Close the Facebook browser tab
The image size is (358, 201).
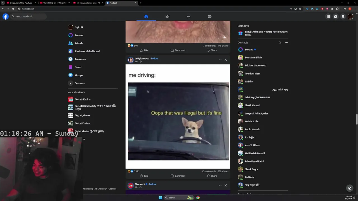click(136, 3)
